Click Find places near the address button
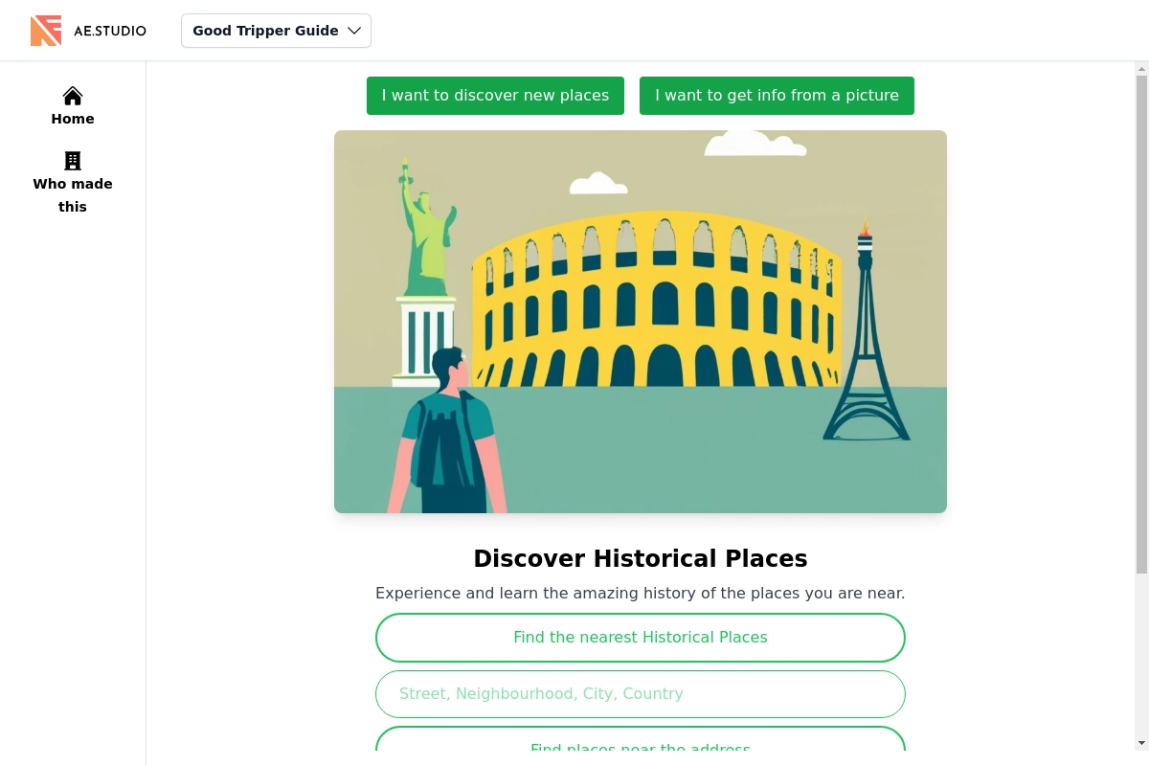The height and width of the screenshot is (766, 1149). click(x=640, y=743)
